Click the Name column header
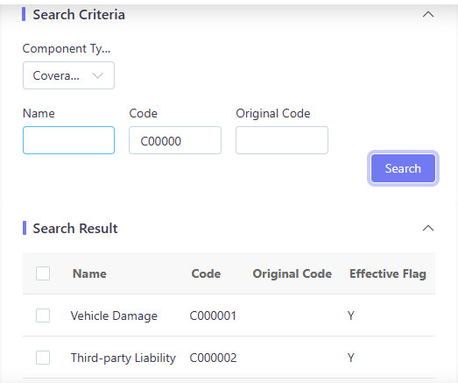The width and height of the screenshot is (458, 383). [x=89, y=273]
